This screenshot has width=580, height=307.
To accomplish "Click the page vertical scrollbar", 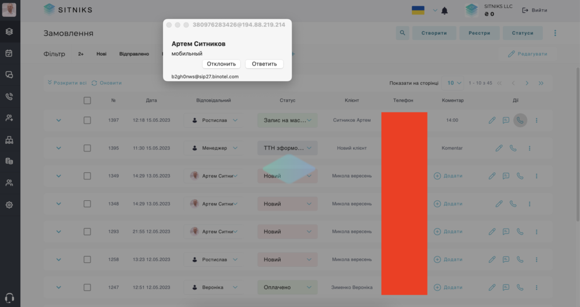I will click(578, 145).
